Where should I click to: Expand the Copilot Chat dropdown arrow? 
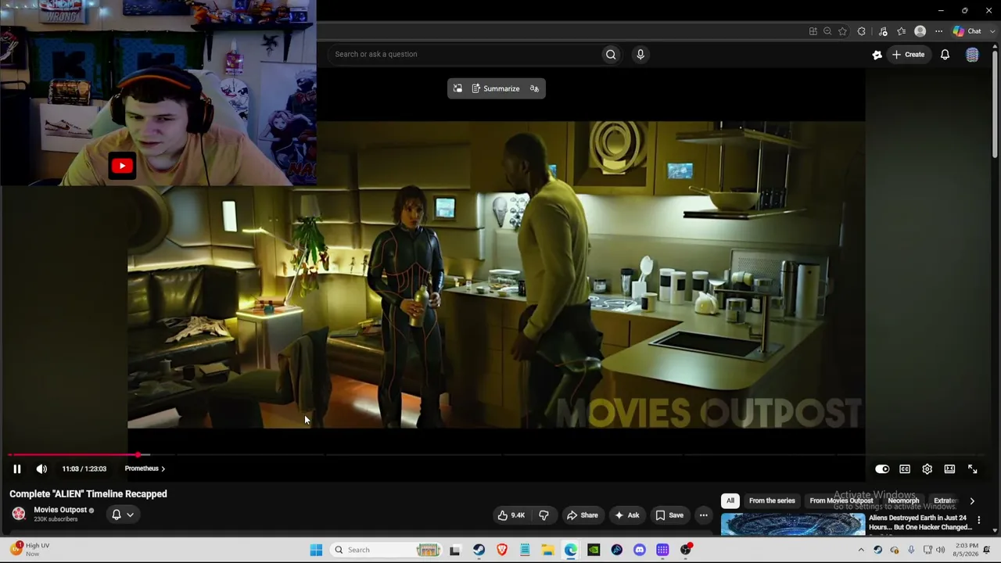click(x=992, y=31)
